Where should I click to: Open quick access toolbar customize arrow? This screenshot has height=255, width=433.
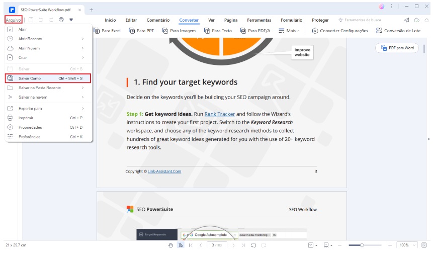(x=71, y=20)
